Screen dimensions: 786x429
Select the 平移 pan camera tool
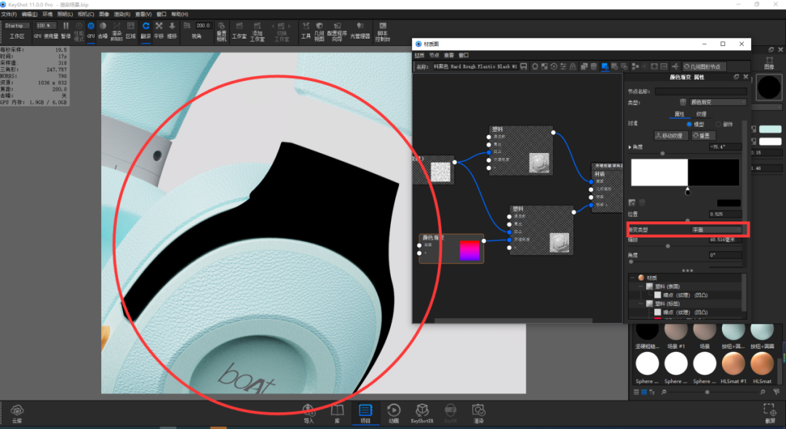point(159,31)
